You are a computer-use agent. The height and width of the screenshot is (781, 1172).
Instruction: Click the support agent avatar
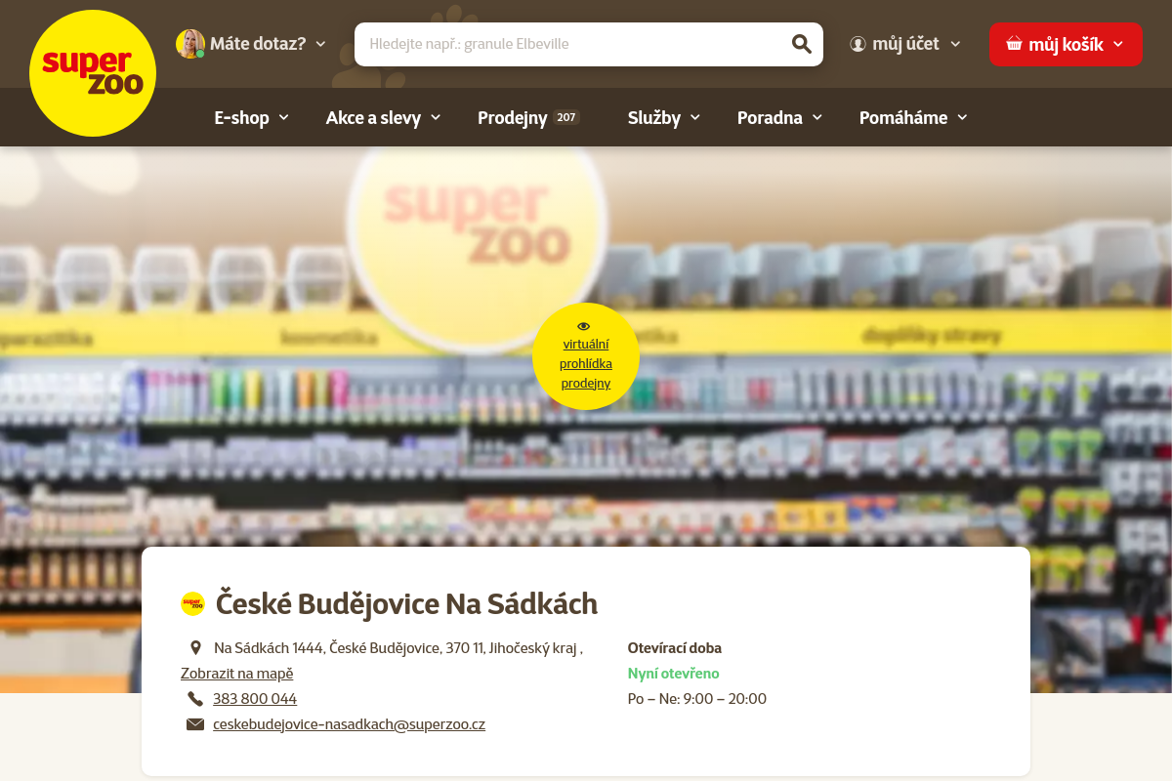point(190,44)
